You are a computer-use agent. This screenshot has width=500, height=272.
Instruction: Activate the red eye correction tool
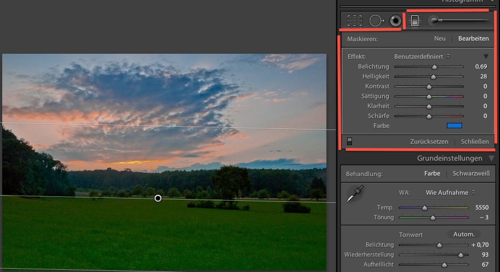click(x=395, y=21)
